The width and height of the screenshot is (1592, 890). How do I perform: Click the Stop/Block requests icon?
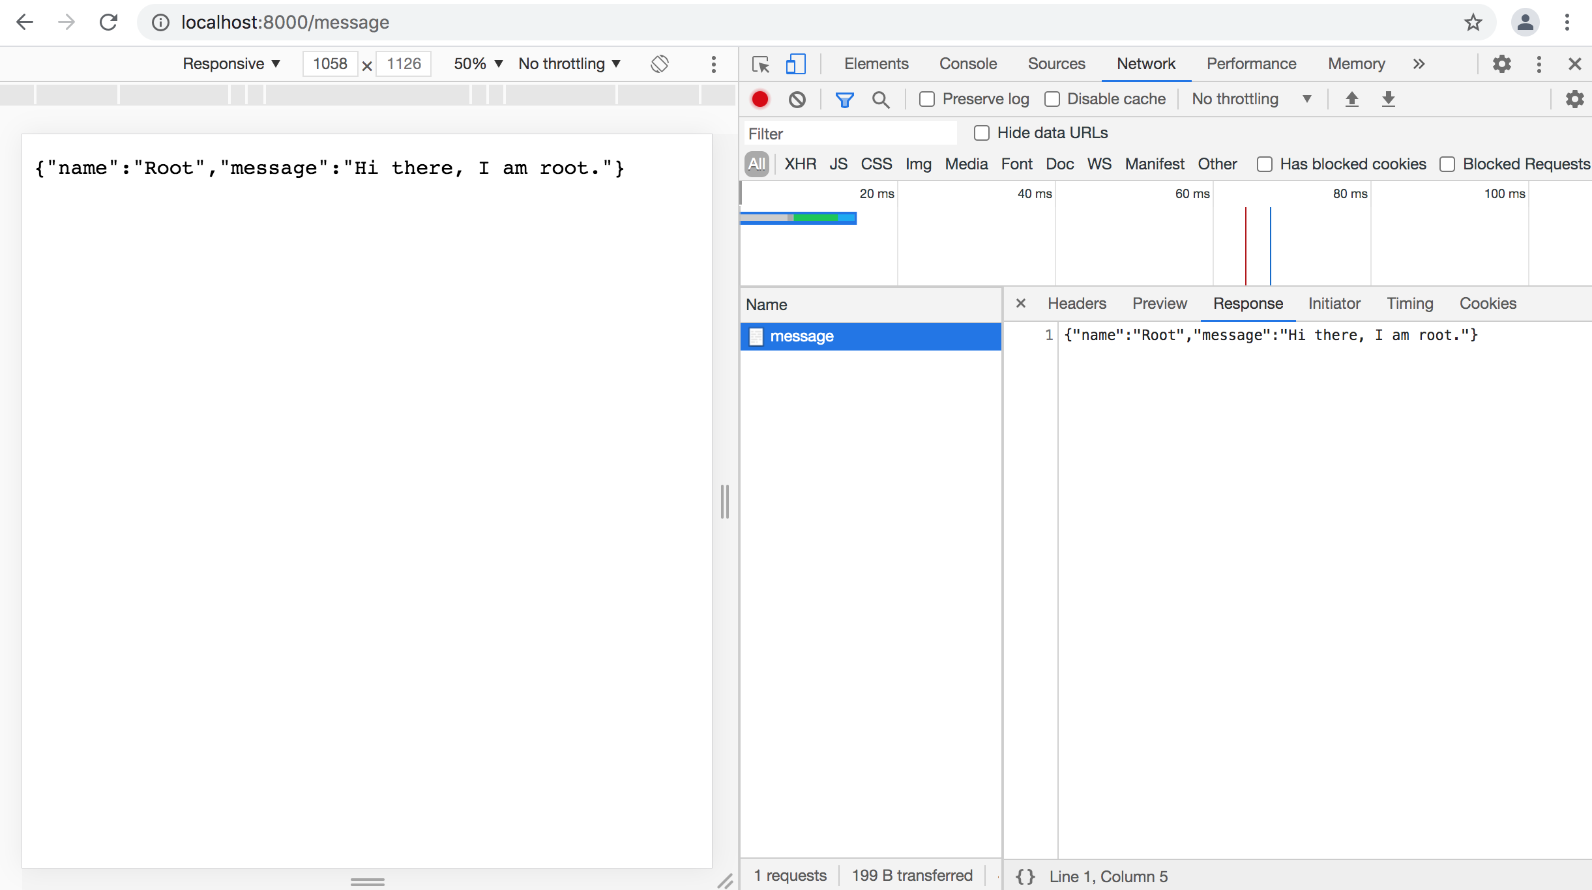coord(797,98)
